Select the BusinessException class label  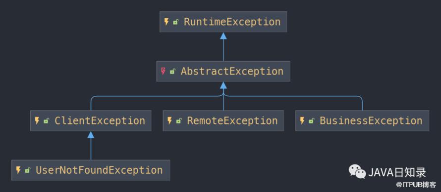point(371,121)
